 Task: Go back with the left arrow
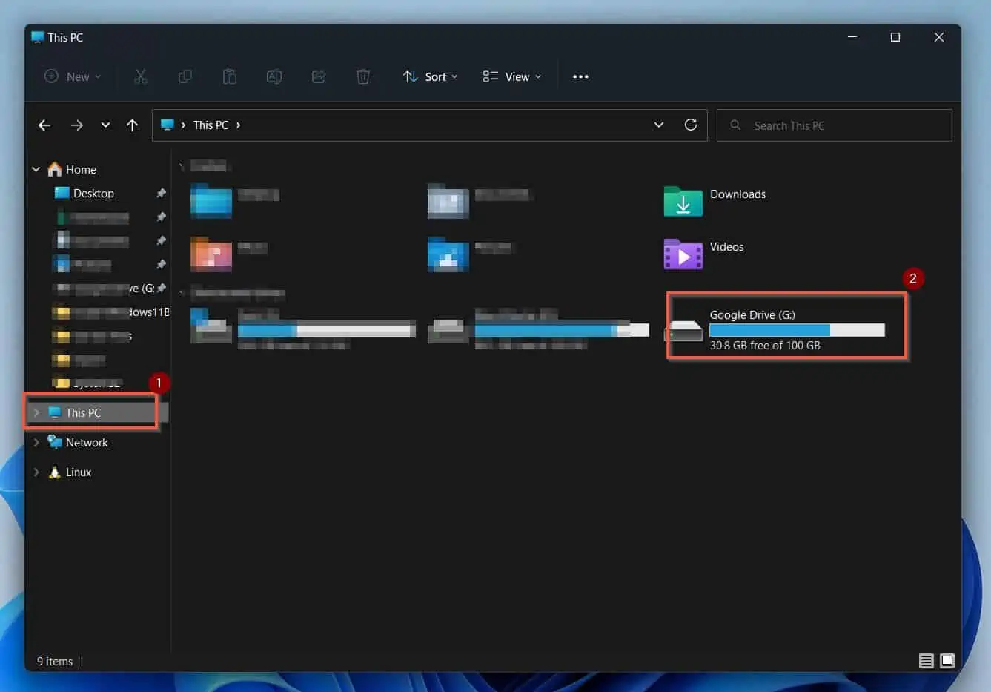click(44, 125)
